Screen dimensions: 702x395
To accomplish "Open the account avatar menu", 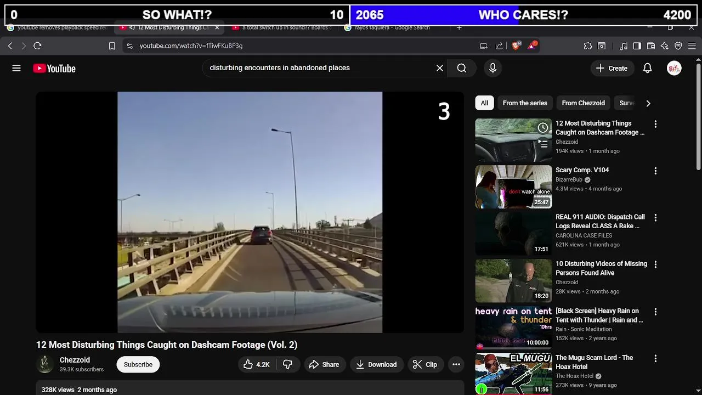I will 674,68.
